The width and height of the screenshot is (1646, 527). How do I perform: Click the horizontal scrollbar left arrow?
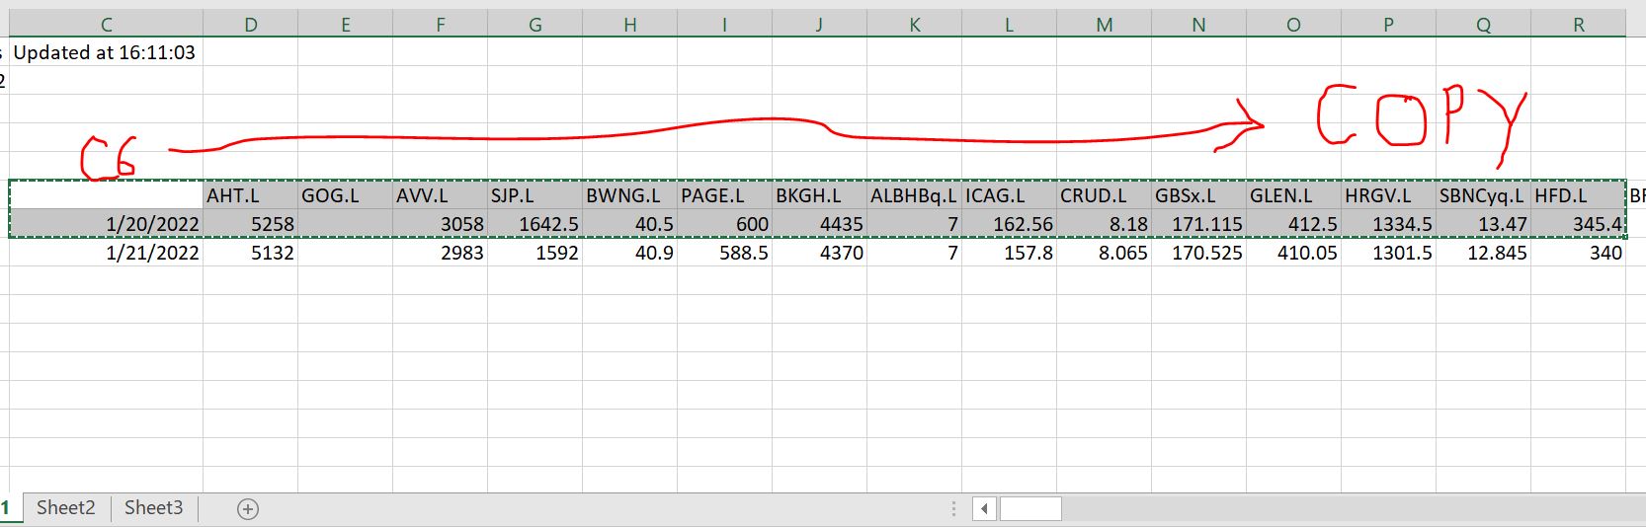(984, 509)
